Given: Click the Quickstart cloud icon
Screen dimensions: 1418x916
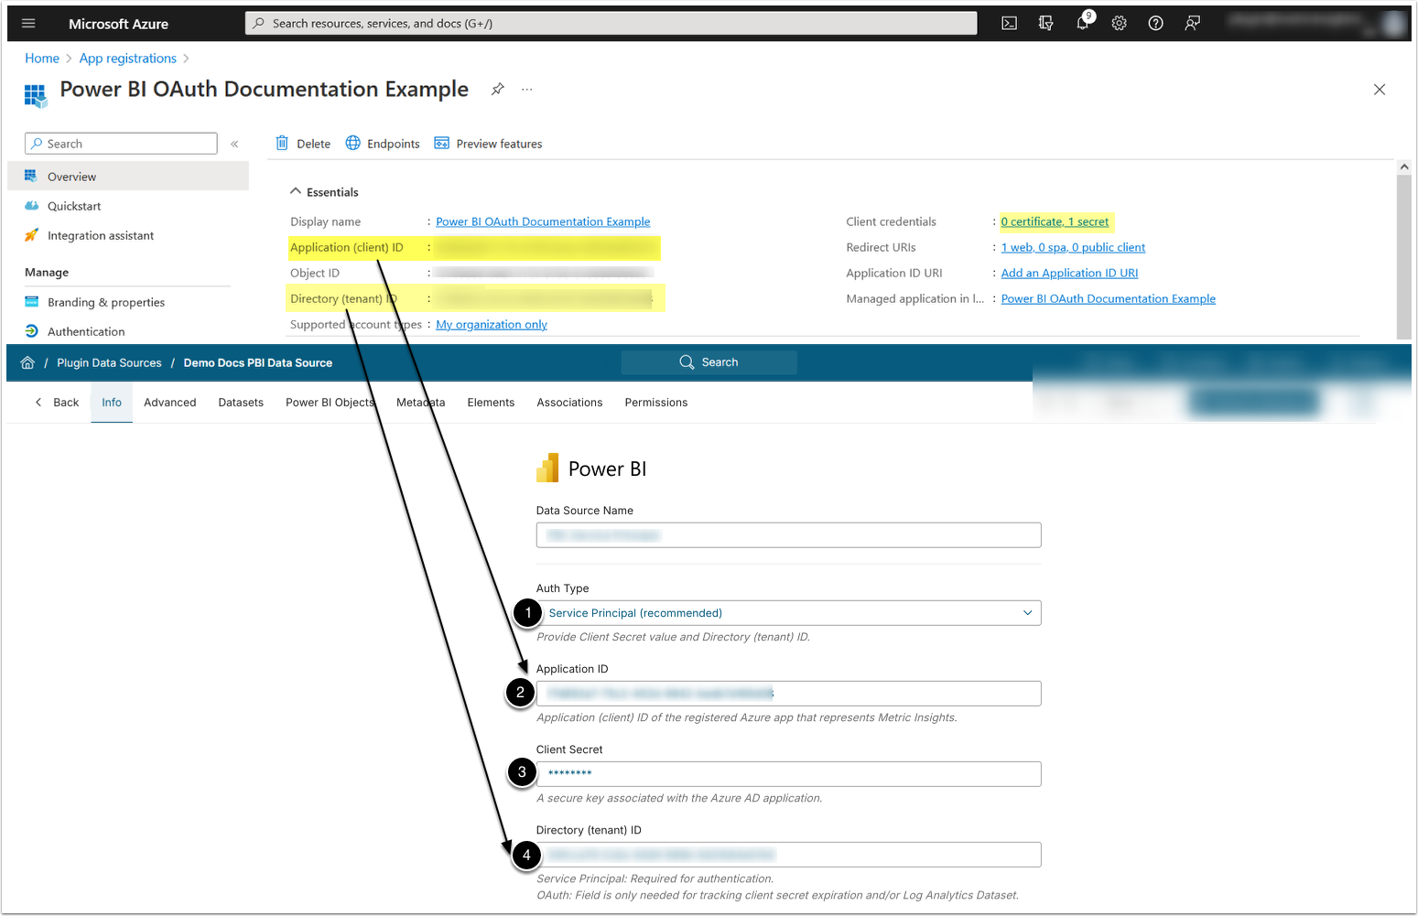Looking at the screenshot, I should pyautogui.click(x=31, y=206).
